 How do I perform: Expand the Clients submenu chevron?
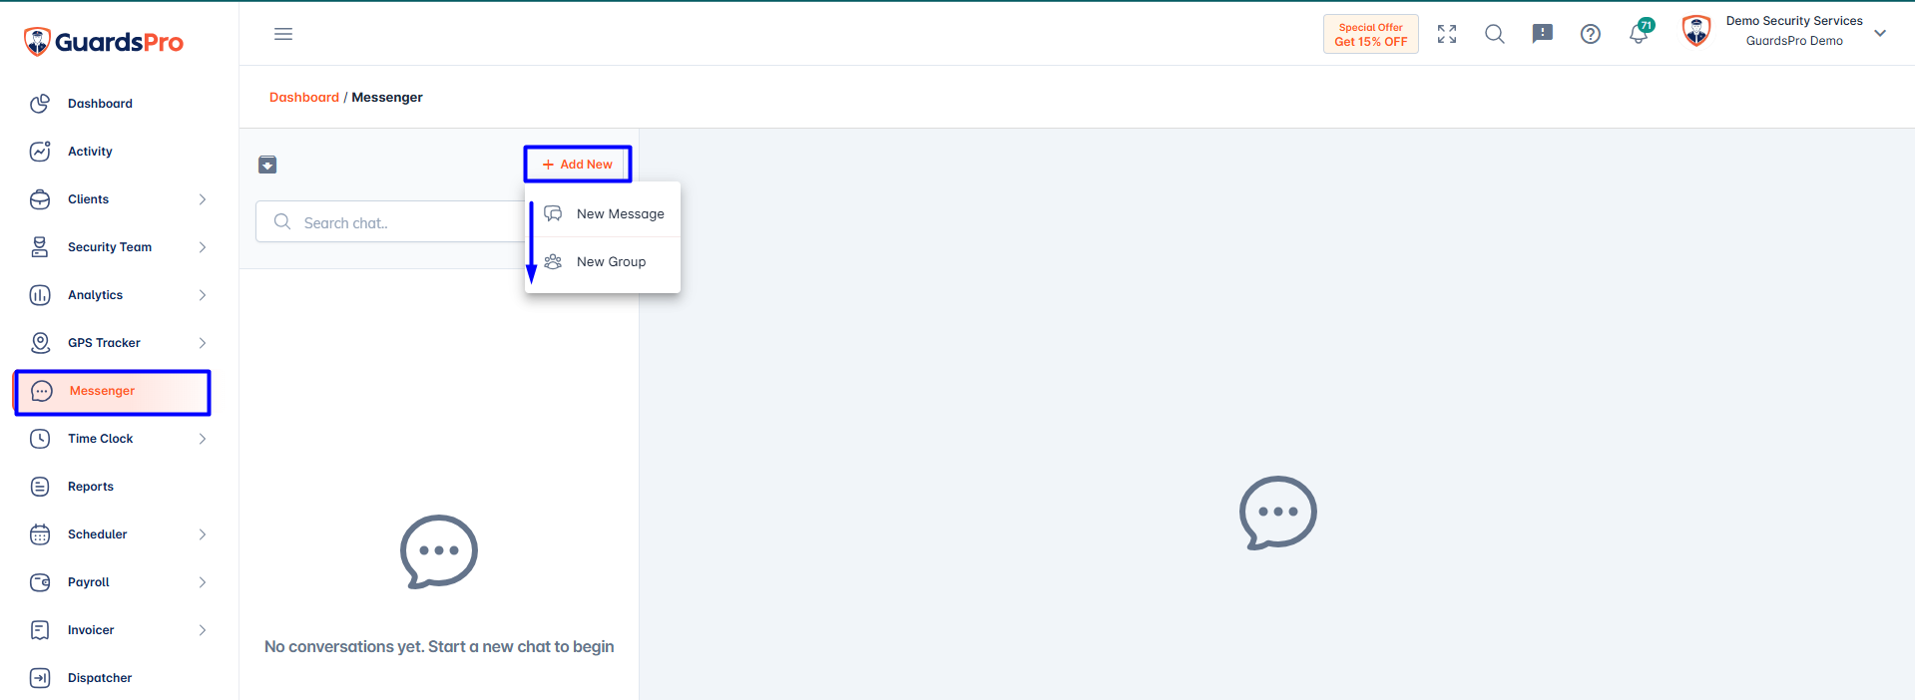(x=203, y=199)
